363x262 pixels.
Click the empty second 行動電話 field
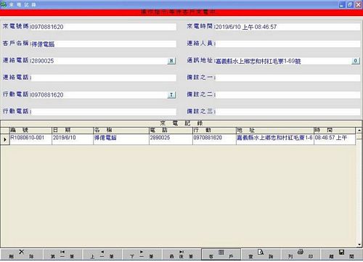[104, 112]
